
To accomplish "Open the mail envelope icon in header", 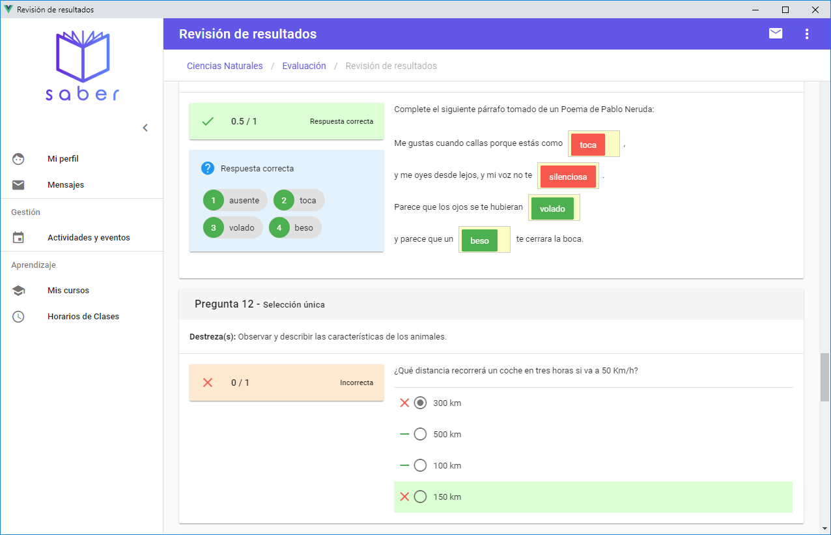I will pyautogui.click(x=776, y=33).
